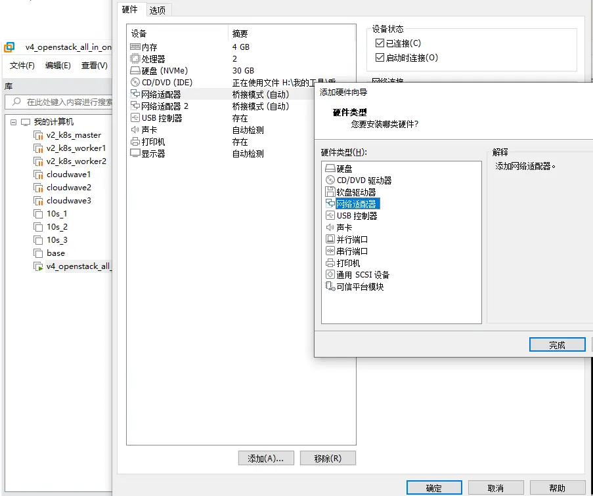Uncheck the 启动时连接(O) checkbox
The height and width of the screenshot is (496, 593).
(380, 58)
